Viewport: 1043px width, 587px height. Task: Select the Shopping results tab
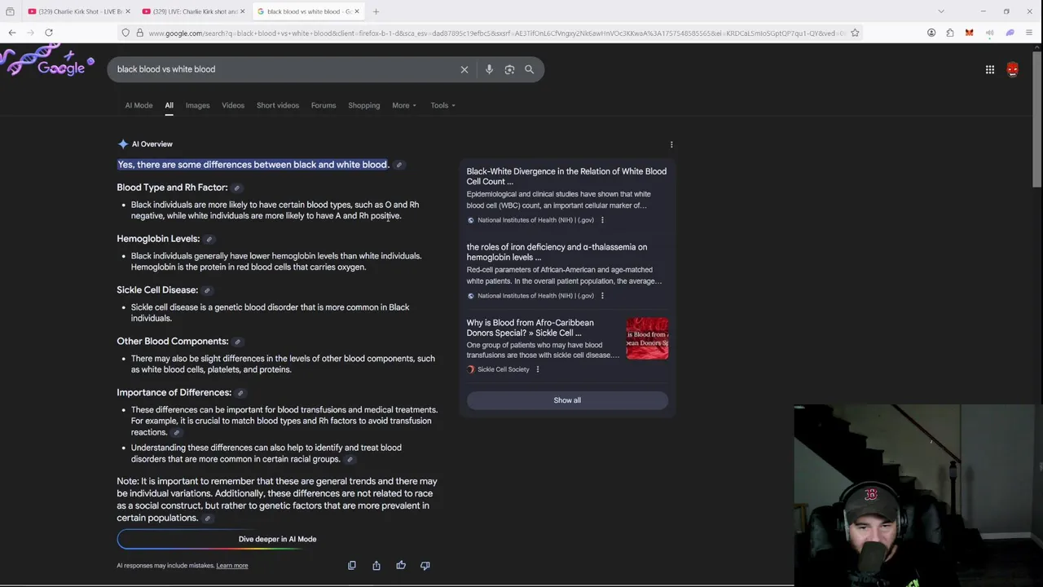tap(364, 105)
